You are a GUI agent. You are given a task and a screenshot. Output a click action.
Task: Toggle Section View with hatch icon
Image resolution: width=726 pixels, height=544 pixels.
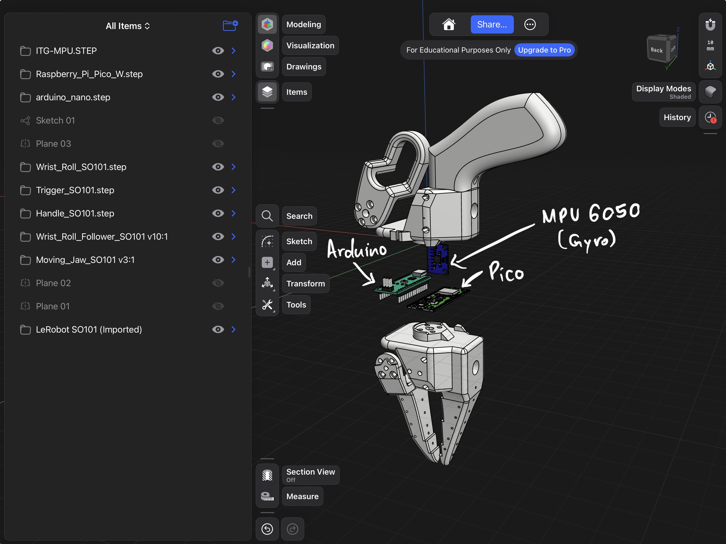267,475
